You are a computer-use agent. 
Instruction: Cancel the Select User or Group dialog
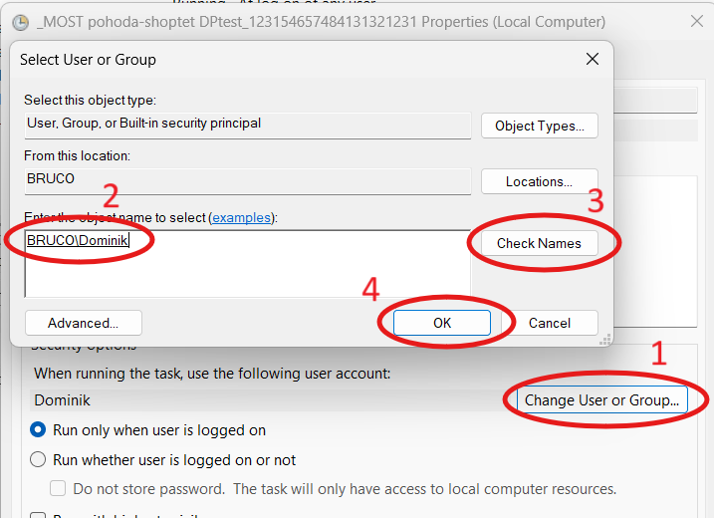549,323
